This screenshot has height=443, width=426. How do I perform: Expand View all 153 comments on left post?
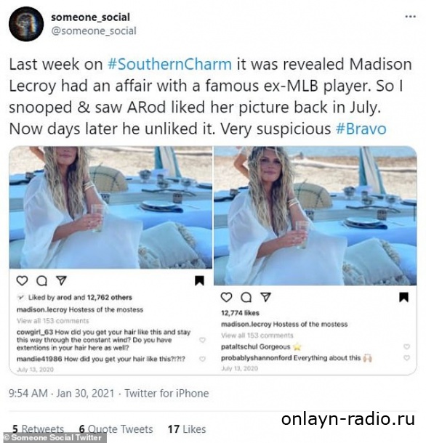[53, 321]
